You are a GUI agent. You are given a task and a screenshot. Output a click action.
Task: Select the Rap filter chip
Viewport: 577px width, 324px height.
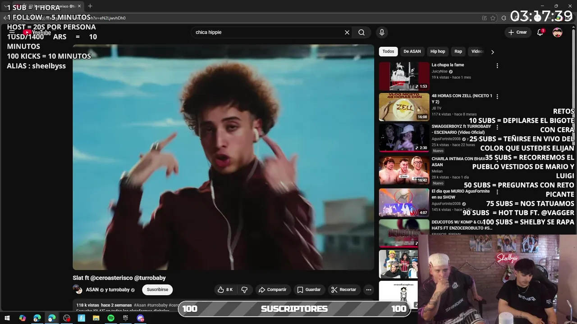[x=458, y=51]
